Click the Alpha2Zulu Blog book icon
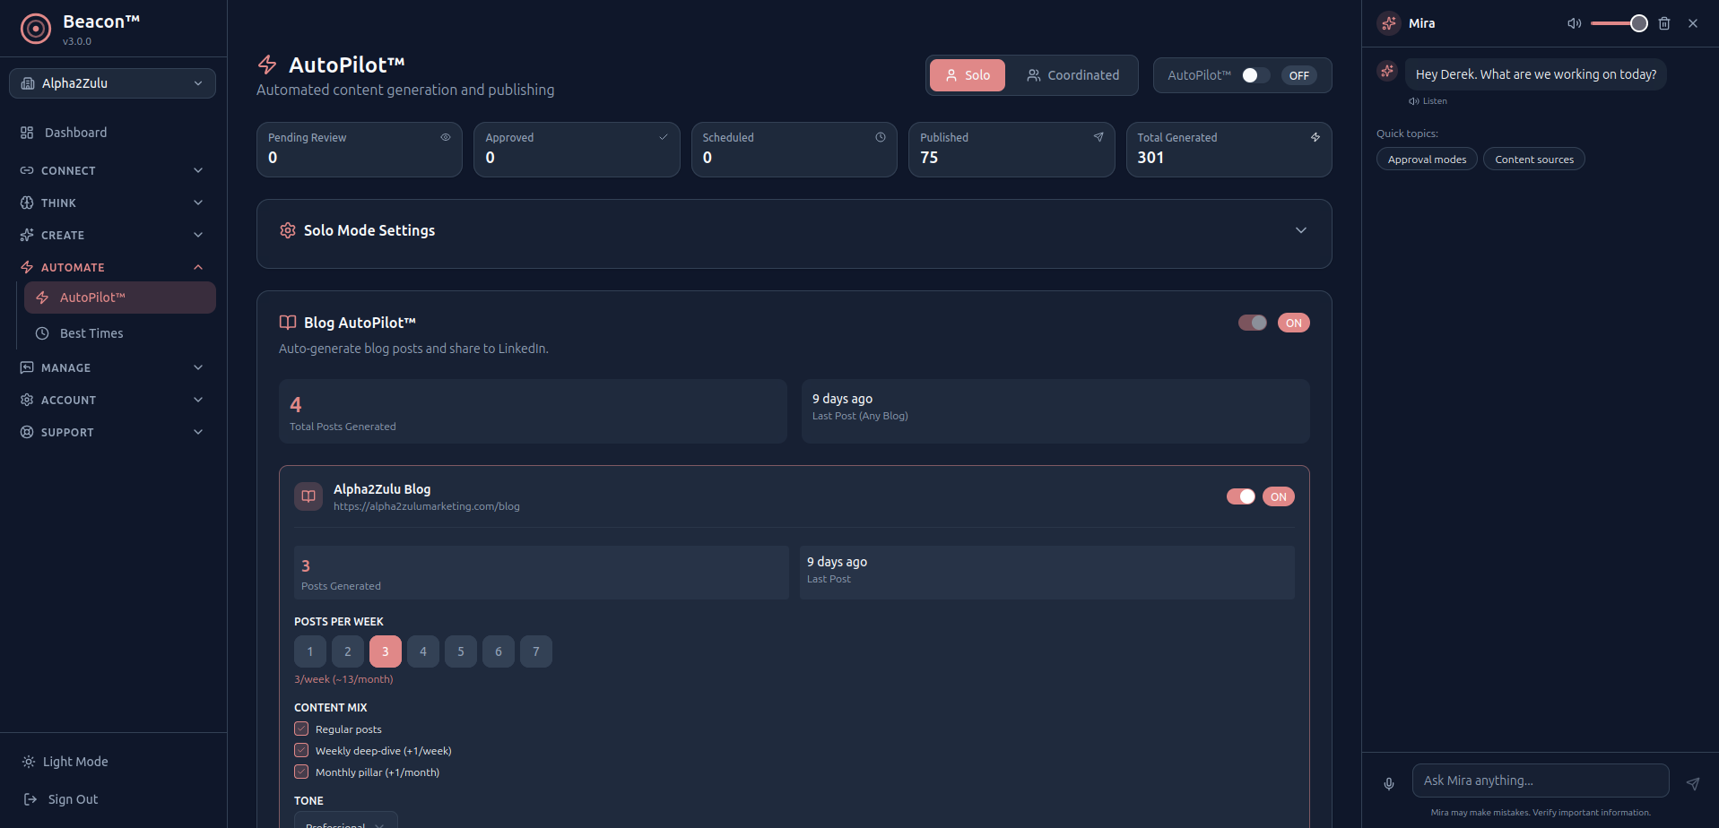Screen dimensions: 1719x828 pyautogui.click(x=308, y=496)
